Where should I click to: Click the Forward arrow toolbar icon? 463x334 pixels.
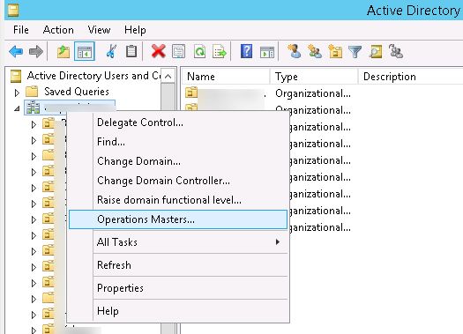[36, 52]
